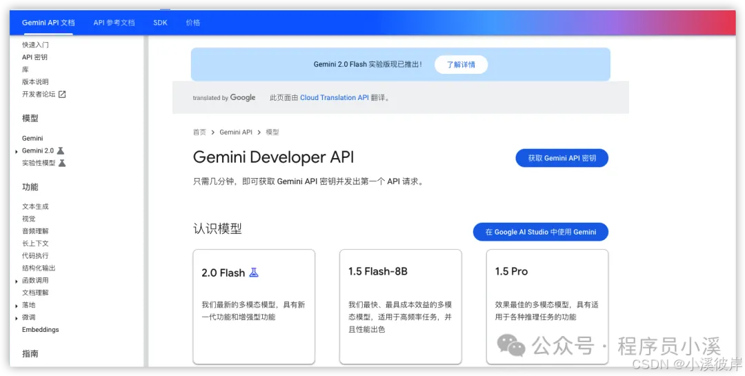Screen dimensions: 745x376
Task: Expand the 落地 sidebar arrow
Action: pyautogui.click(x=17, y=306)
